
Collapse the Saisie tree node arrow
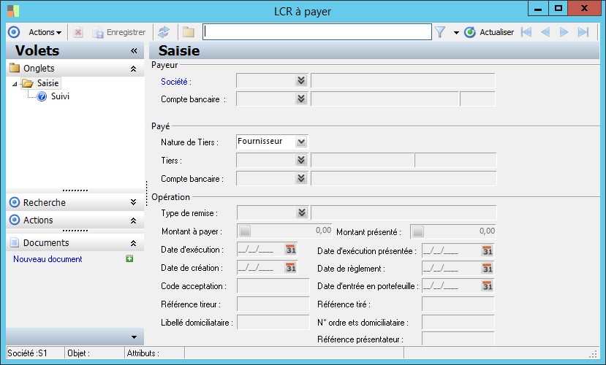pos(15,84)
